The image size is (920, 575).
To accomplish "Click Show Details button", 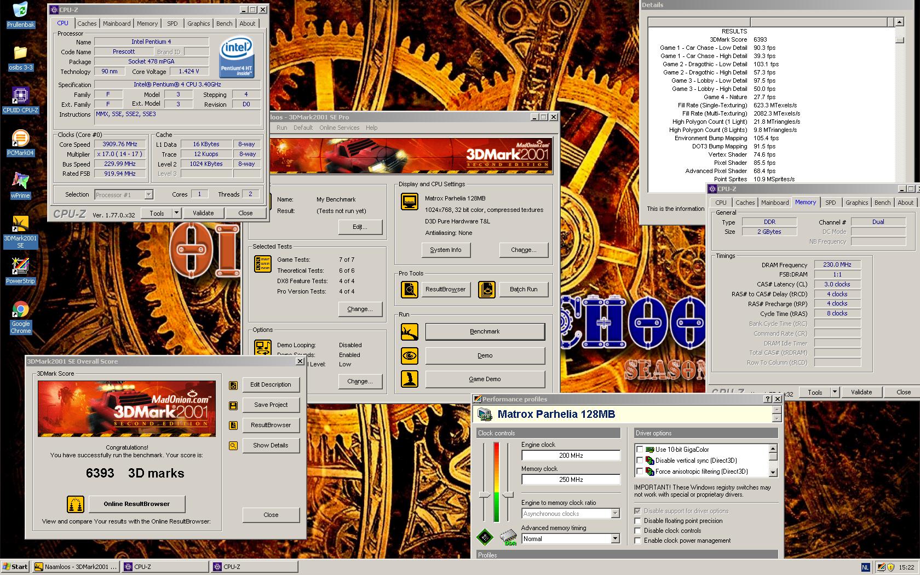I will (271, 445).
